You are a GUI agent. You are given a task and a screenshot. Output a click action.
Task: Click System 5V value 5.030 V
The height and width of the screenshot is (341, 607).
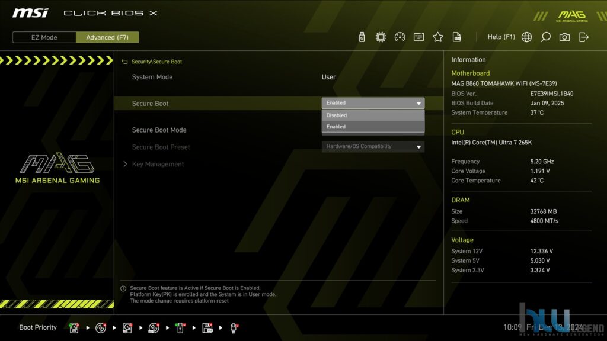[x=540, y=261]
